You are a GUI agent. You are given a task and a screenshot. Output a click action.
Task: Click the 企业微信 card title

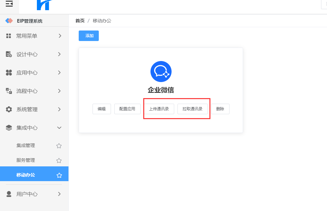click(161, 90)
